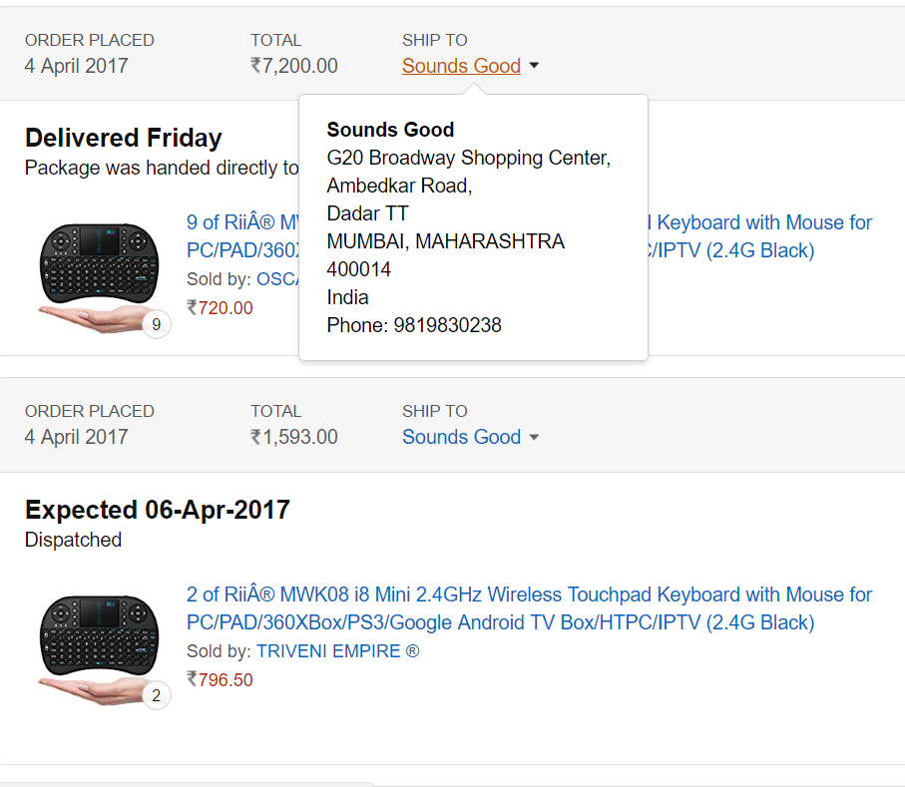Viewport: 905px width, 787px height.
Task: Click the quantity badge showing 2
Action: click(x=157, y=695)
